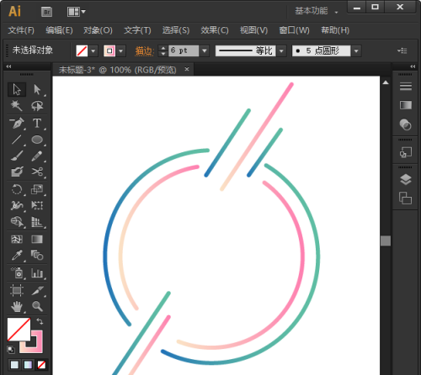Activate the Eyedropper tool
This screenshot has width=421, height=375.
[17, 256]
